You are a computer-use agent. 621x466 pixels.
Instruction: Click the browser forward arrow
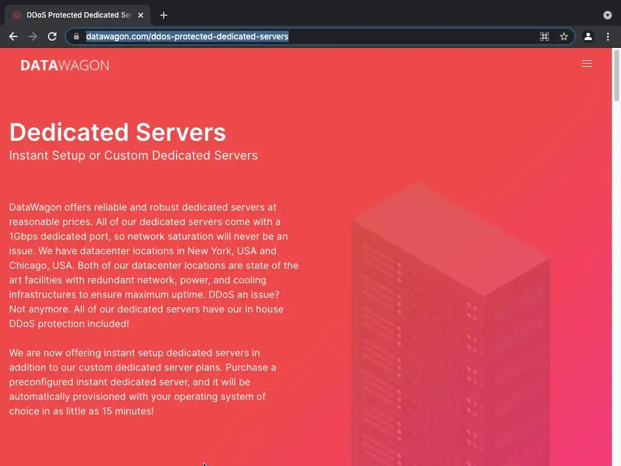coord(33,36)
